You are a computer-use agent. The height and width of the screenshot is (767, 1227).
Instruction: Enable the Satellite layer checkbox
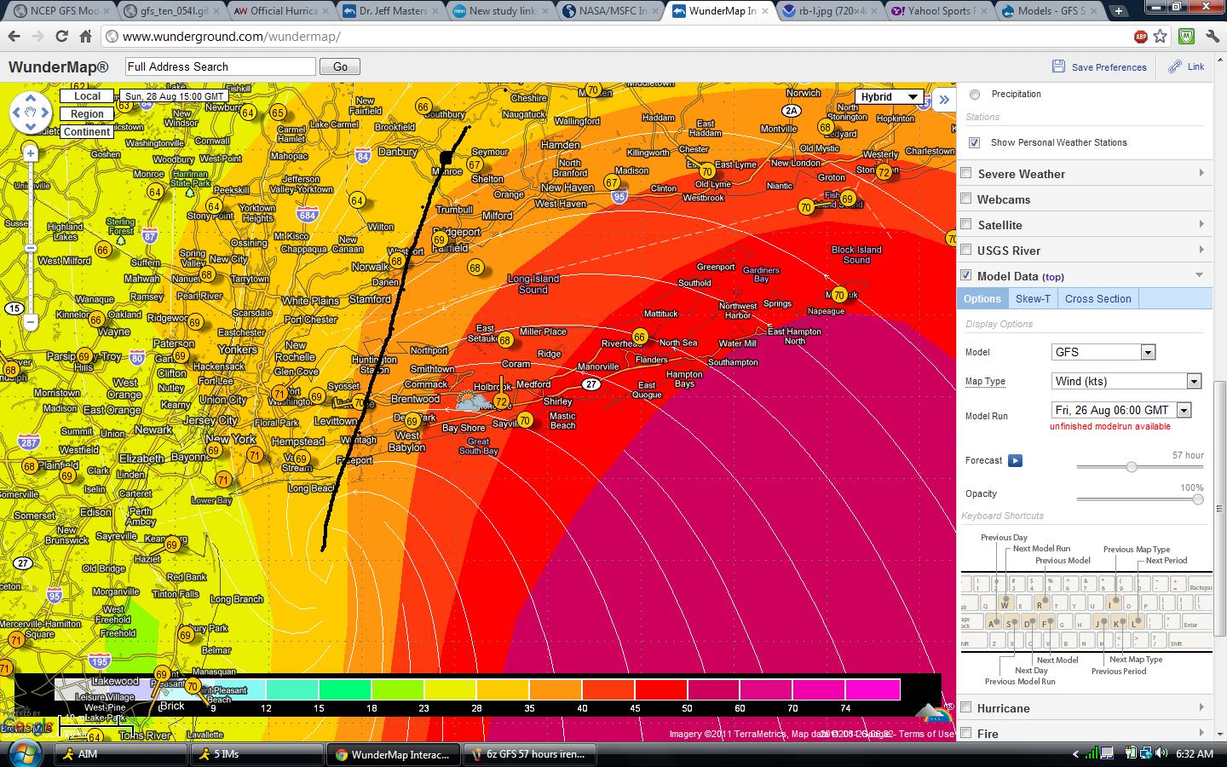click(966, 224)
